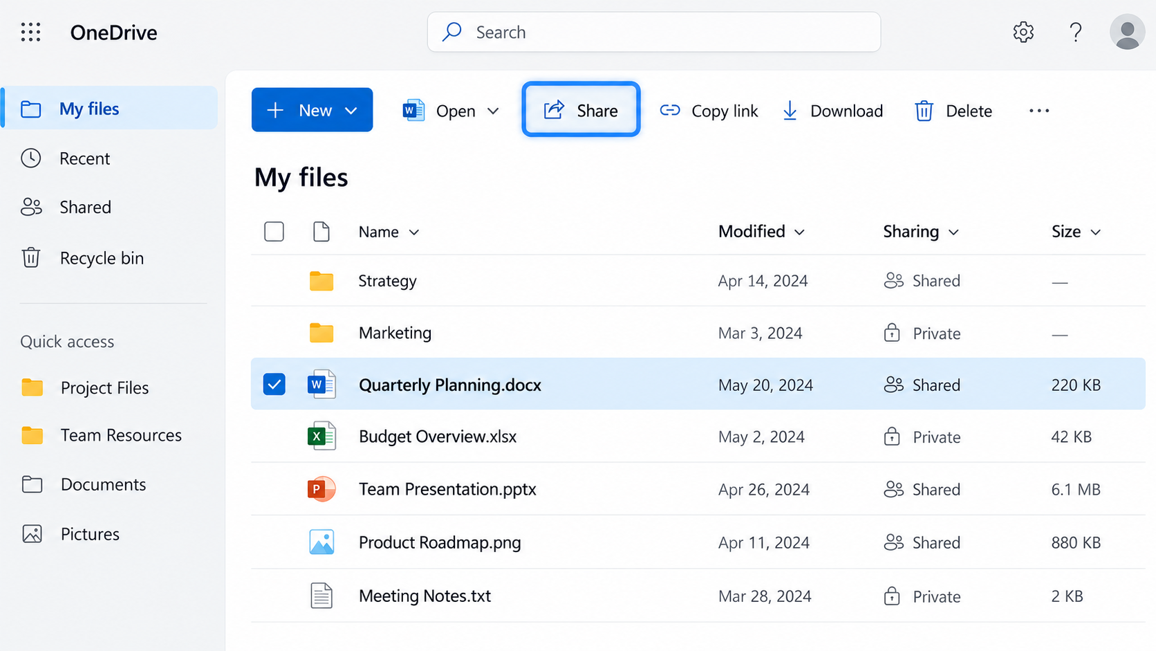Viewport: 1156px width, 651px height.
Task: Click the magnifier icon in search box
Action: (x=452, y=32)
